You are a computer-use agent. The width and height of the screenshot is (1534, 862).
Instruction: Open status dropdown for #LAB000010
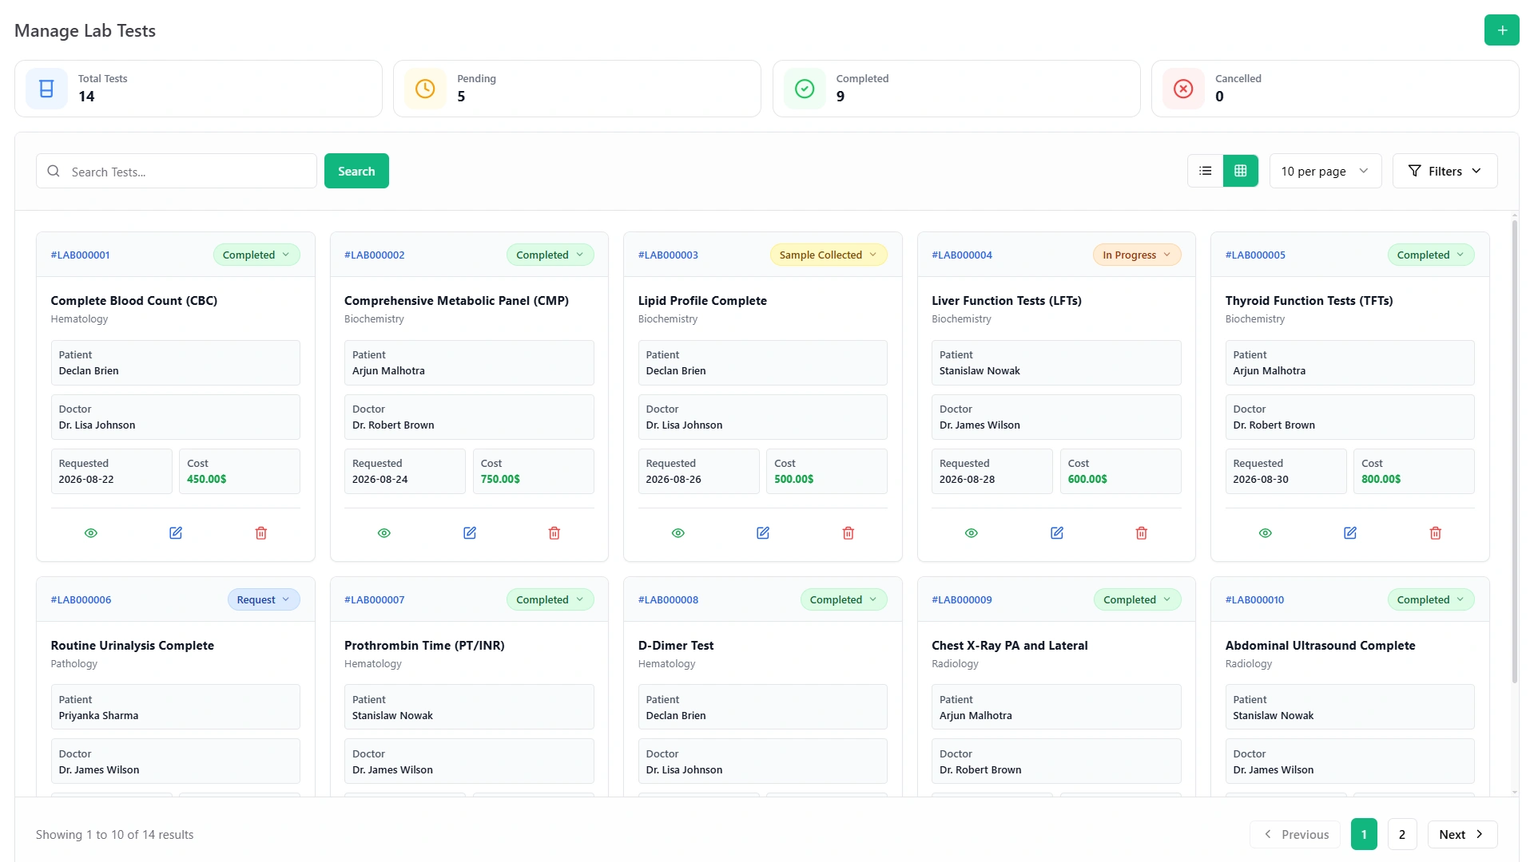click(x=1431, y=600)
